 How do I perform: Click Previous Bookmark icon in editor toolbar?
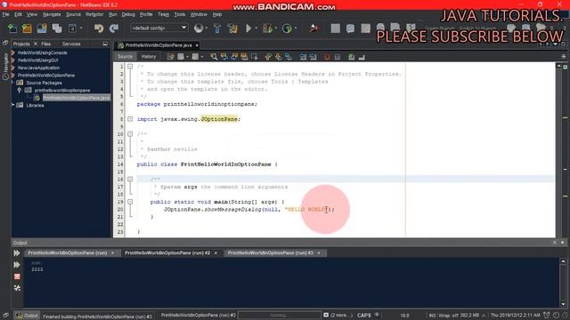268,57
